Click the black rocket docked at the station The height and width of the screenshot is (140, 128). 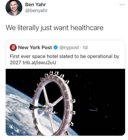click(36, 107)
